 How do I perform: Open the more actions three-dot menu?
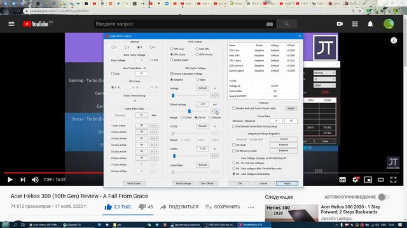(251, 207)
